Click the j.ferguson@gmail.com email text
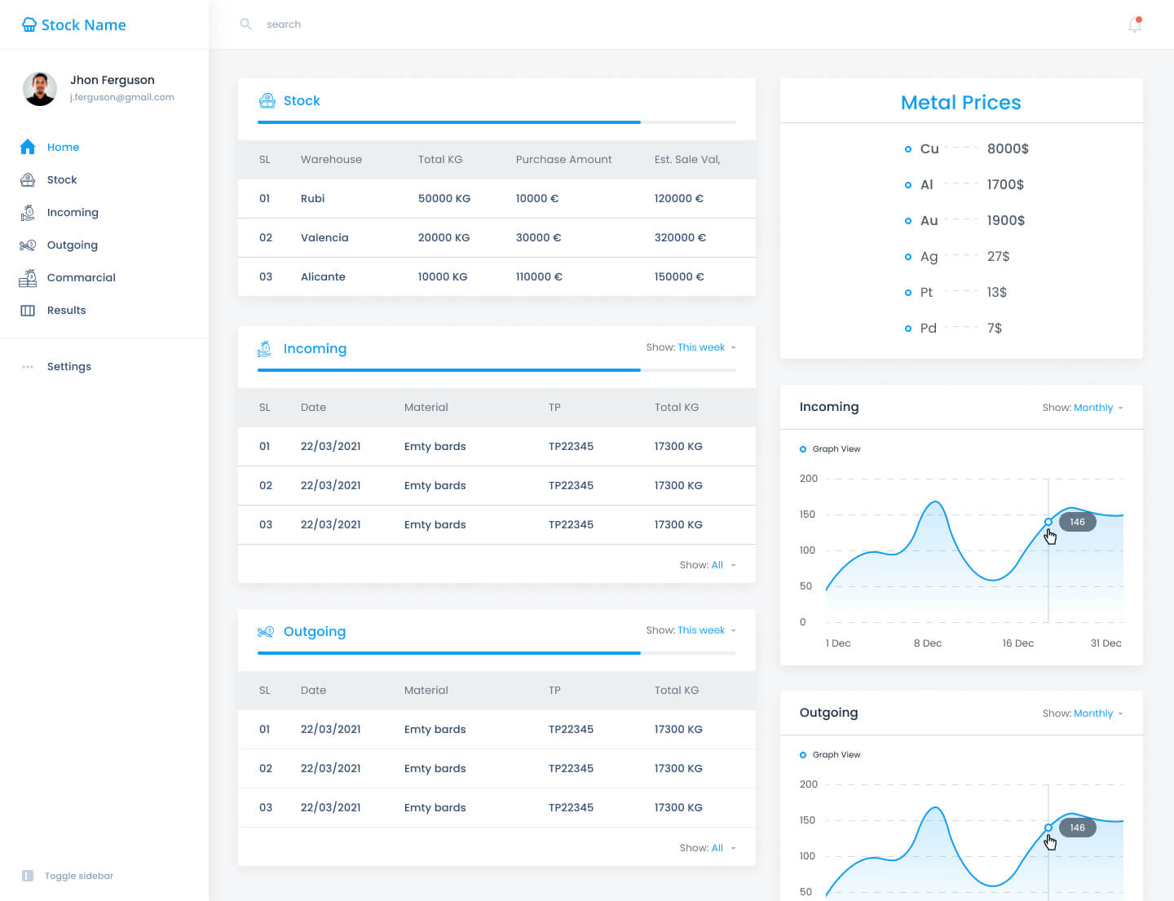Image resolution: width=1174 pixels, height=901 pixels. pos(122,97)
